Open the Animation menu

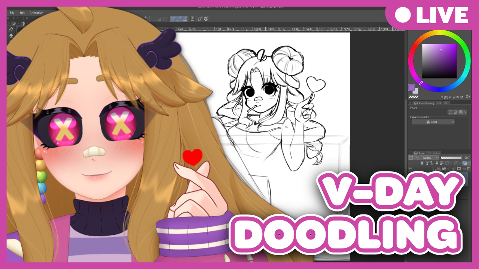(x=36, y=13)
